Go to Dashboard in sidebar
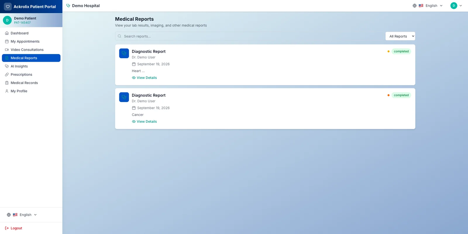Image resolution: width=468 pixels, height=234 pixels. (31, 33)
